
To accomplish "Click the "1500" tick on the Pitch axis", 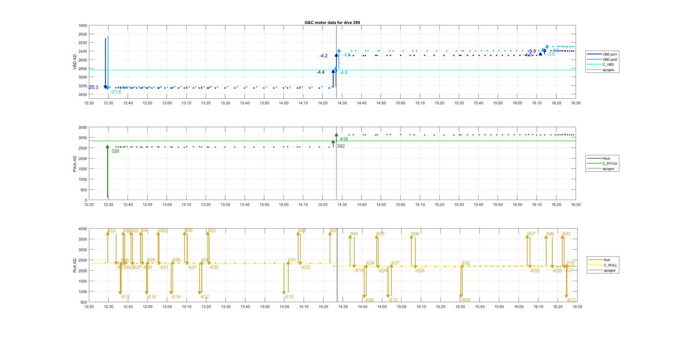I will (x=83, y=169).
